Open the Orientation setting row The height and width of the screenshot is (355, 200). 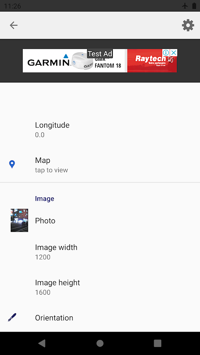pyautogui.click(x=100, y=318)
